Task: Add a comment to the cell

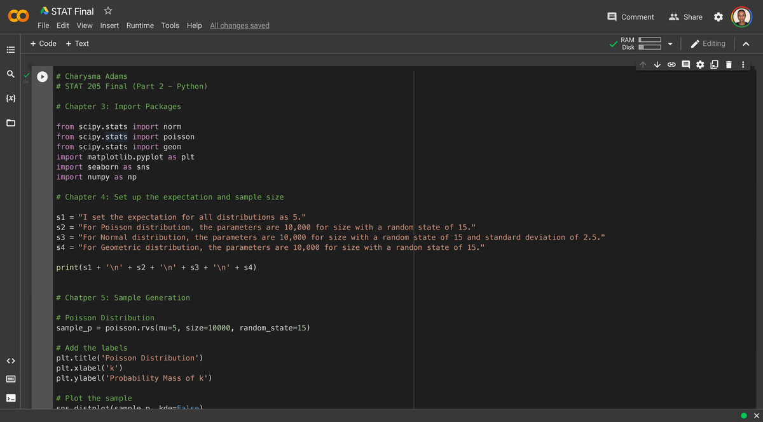Action: click(x=685, y=64)
